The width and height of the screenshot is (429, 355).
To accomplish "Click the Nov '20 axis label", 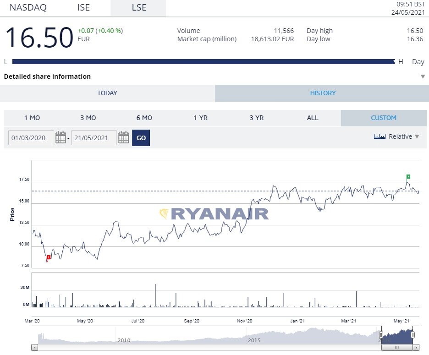I will coord(244,321).
